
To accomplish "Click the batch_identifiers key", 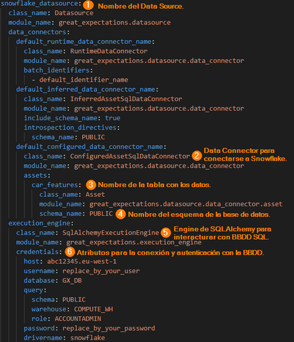I will (57, 70).
